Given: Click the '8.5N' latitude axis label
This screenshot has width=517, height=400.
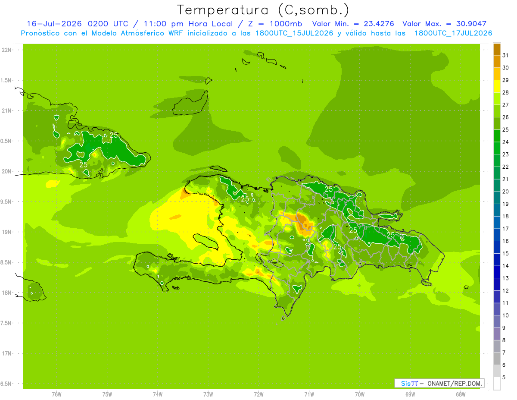Looking at the screenshot, I should click(x=6, y=262).
